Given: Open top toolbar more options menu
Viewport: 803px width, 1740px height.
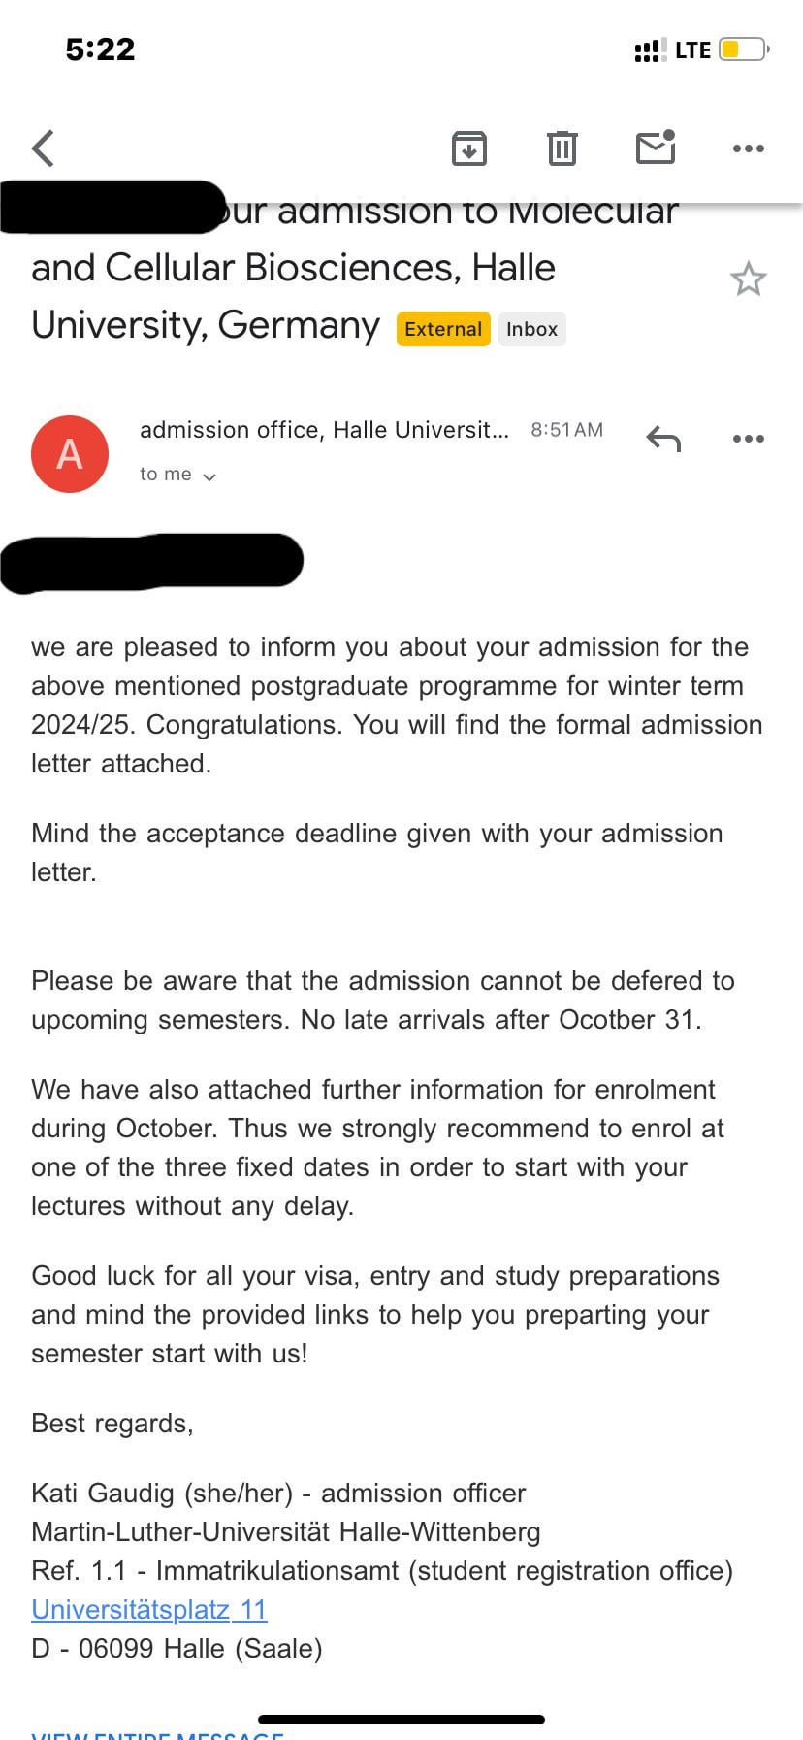Looking at the screenshot, I should coord(748,148).
